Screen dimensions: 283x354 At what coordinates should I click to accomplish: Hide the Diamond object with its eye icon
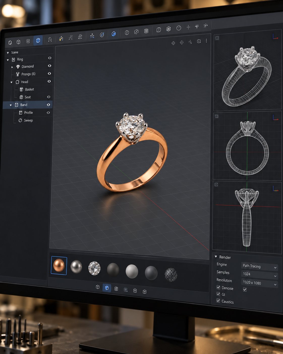pos(49,66)
